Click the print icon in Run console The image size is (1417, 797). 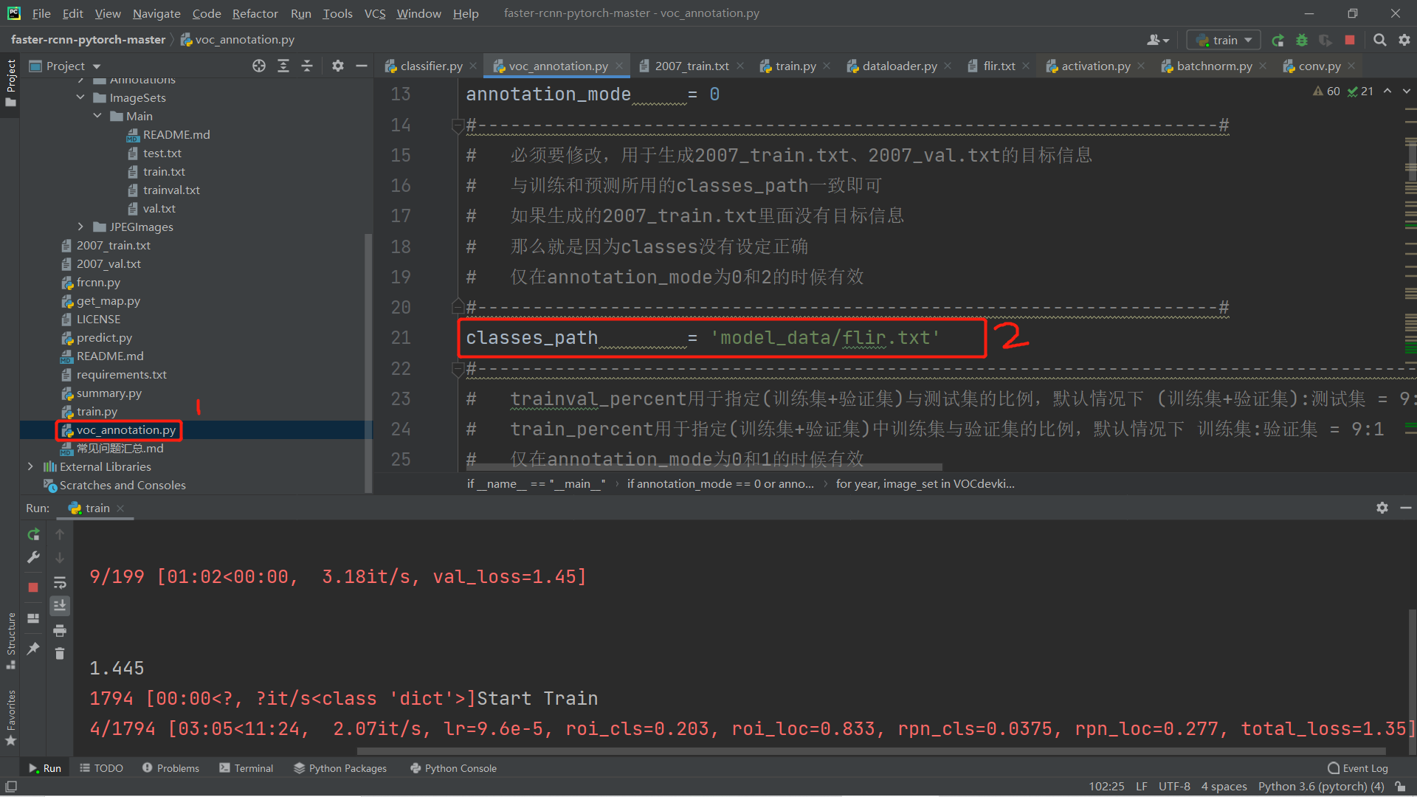click(60, 630)
